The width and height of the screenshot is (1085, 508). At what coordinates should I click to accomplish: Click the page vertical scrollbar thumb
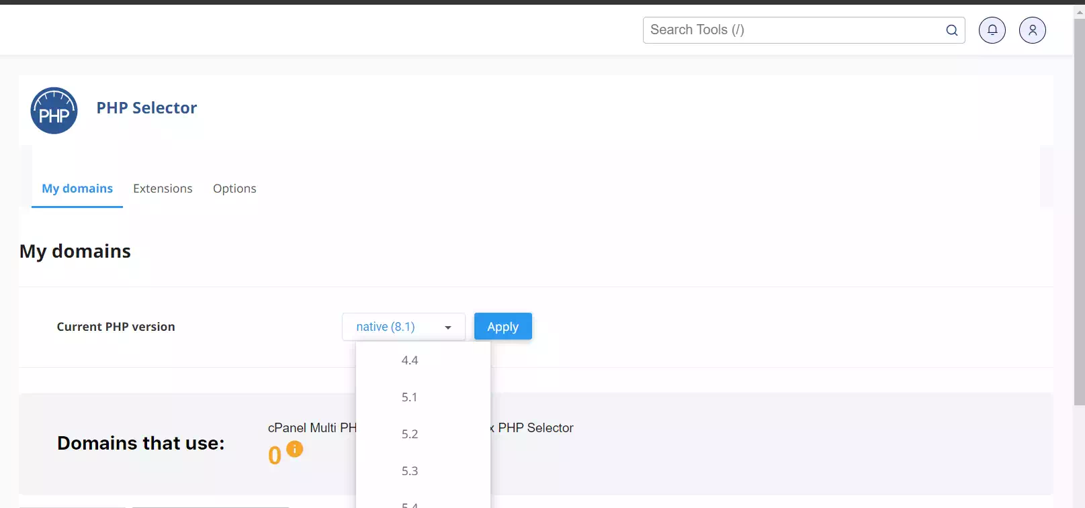point(1080,211)
